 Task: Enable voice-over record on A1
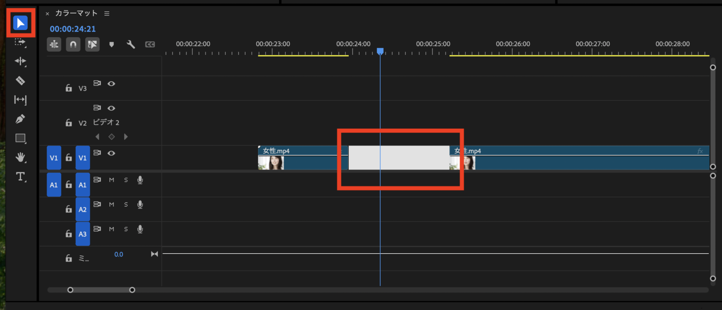pos(140,179)
